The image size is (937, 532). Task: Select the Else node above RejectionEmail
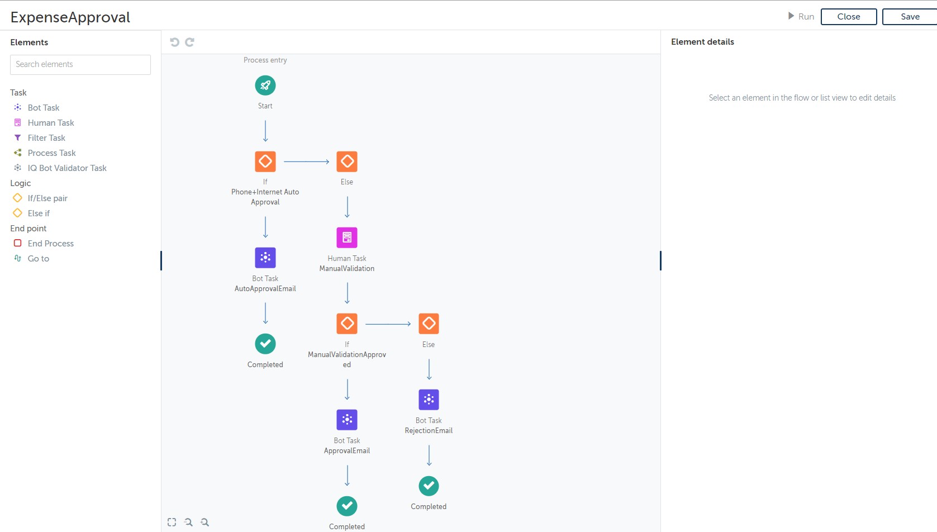[x=429, y=324]
